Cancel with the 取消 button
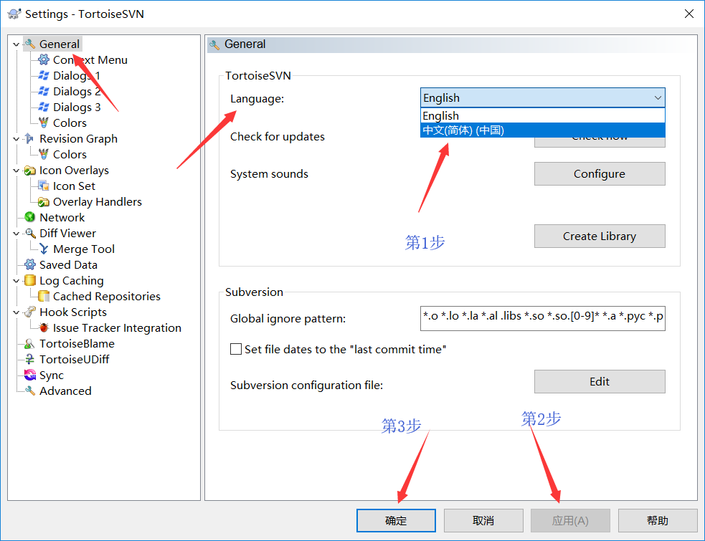This screenshot has height=541, width=705. pos(483,520)
